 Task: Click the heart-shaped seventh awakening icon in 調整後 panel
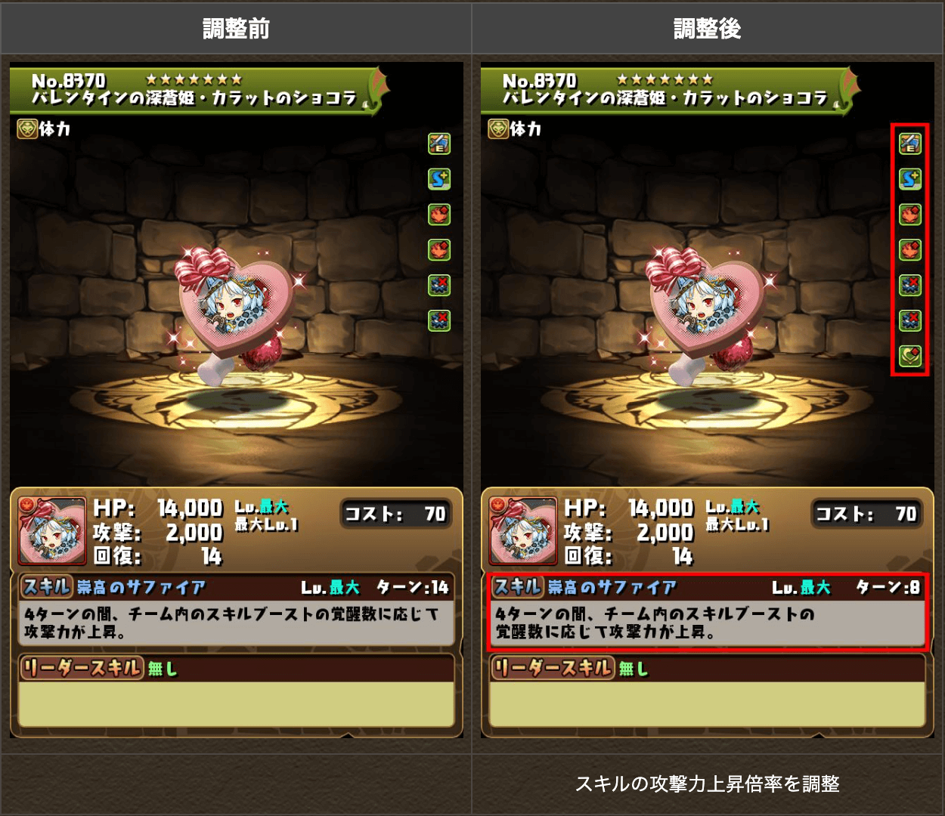click(910, 356)
